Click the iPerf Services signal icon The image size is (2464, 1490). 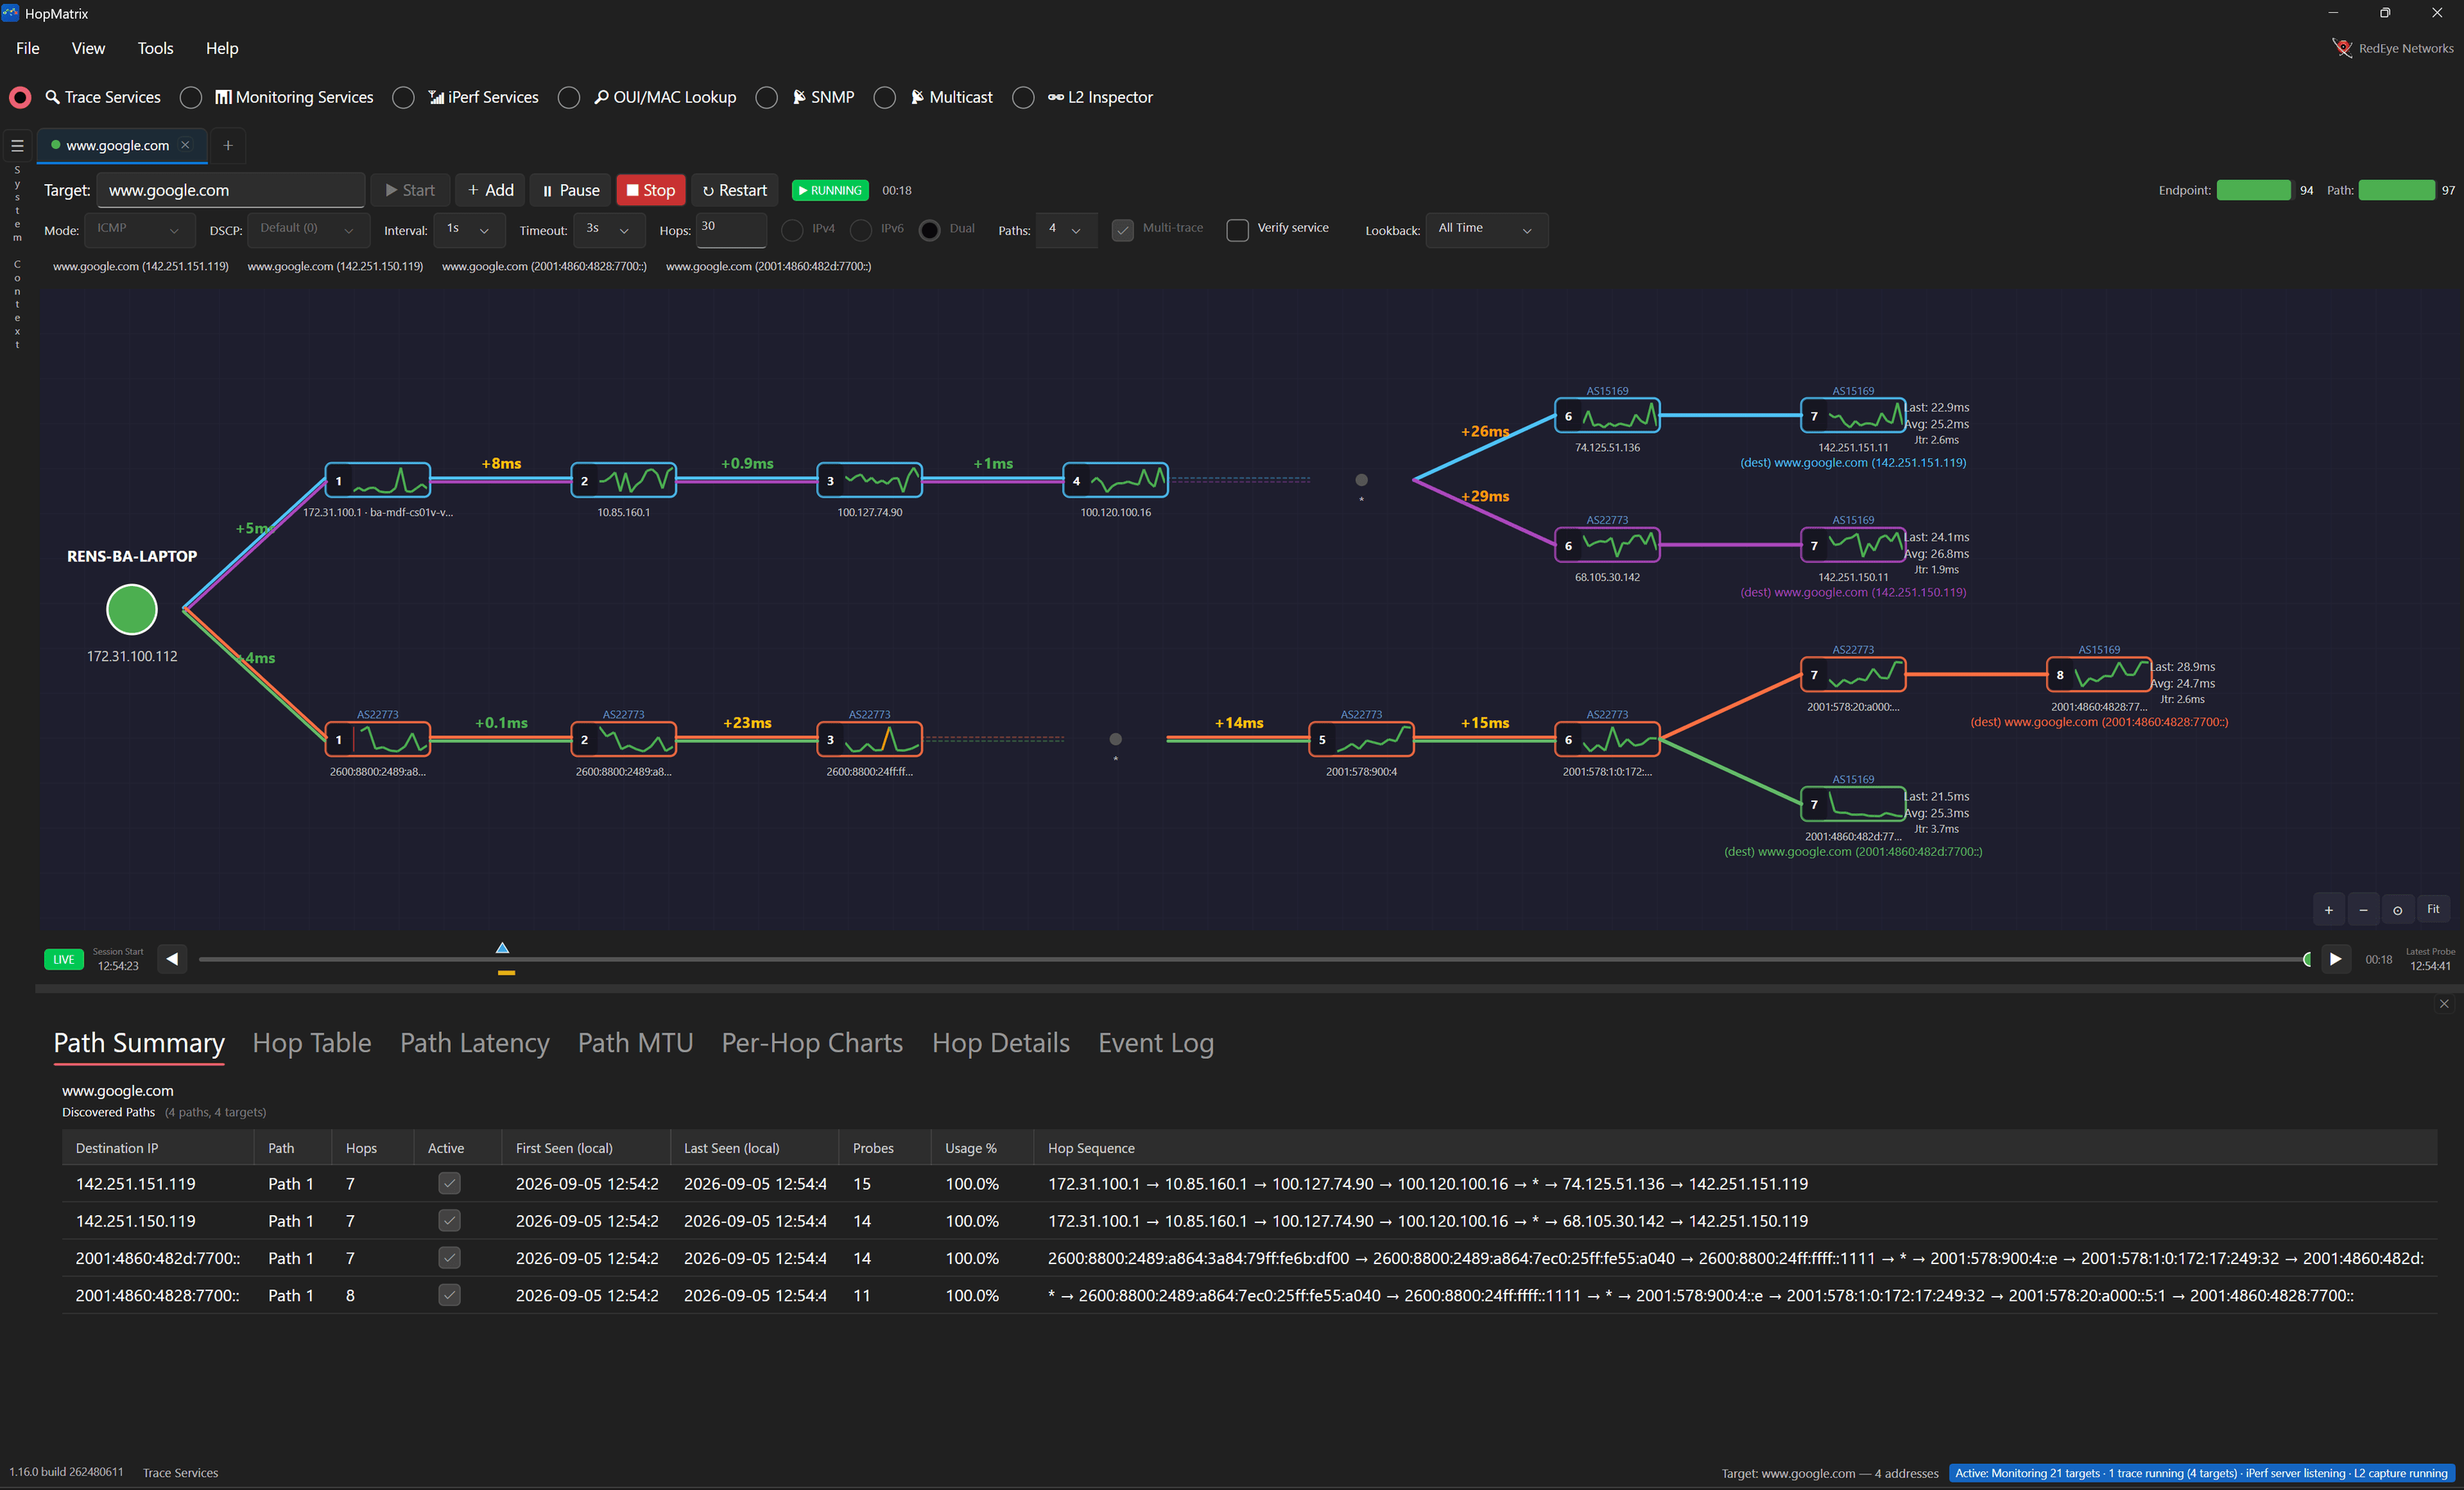coord(436,97)
